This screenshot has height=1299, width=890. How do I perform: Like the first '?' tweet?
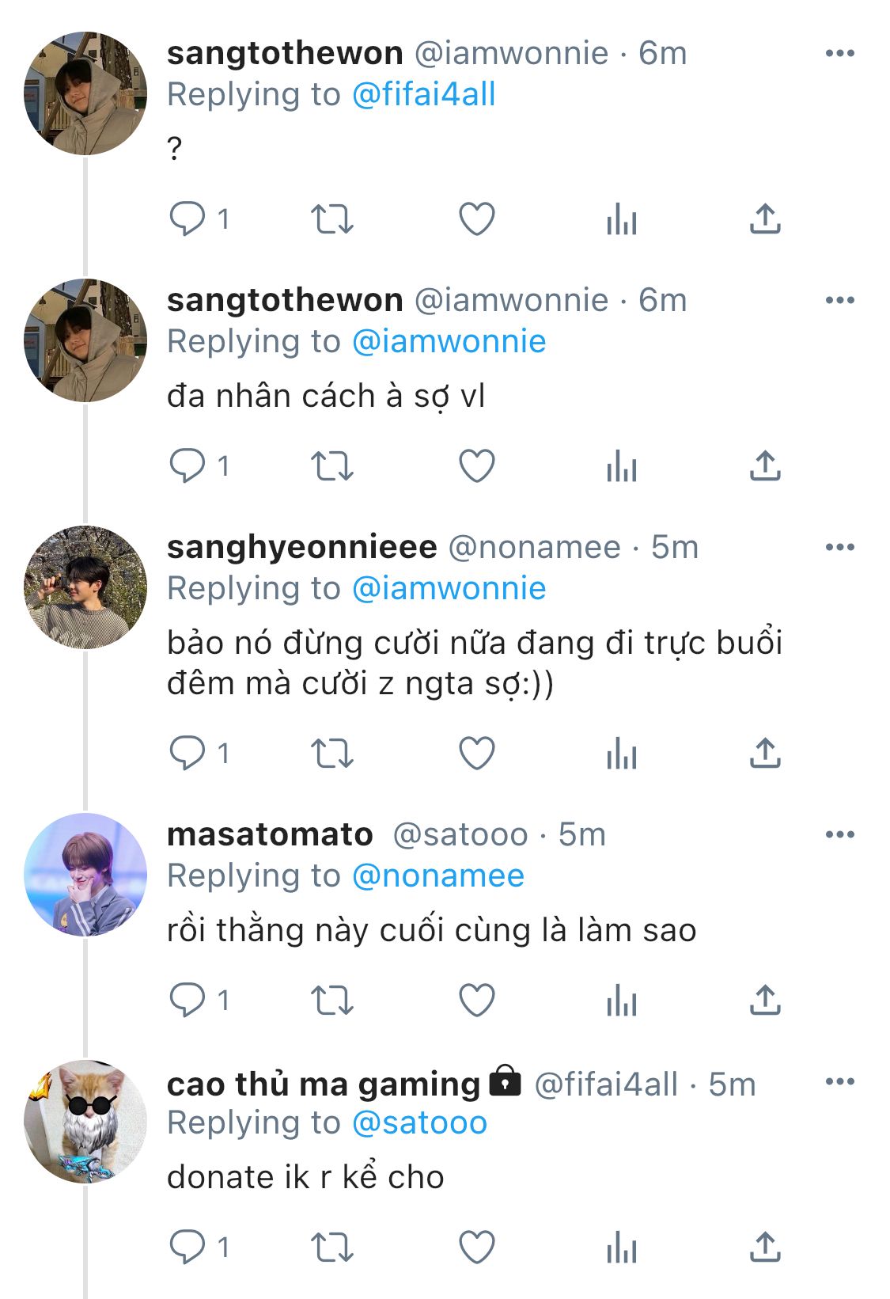pos(477,219)
